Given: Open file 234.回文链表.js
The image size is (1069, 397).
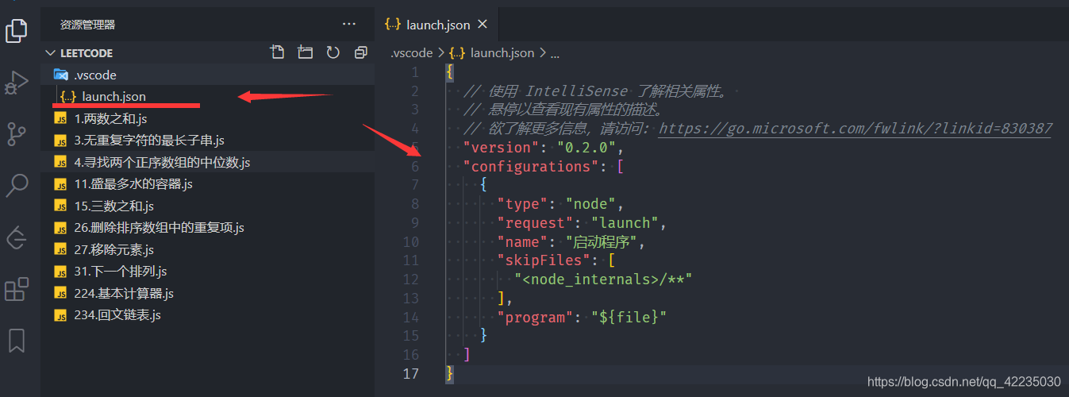Looking at the screenshot, I should click(x=208, y=314).
